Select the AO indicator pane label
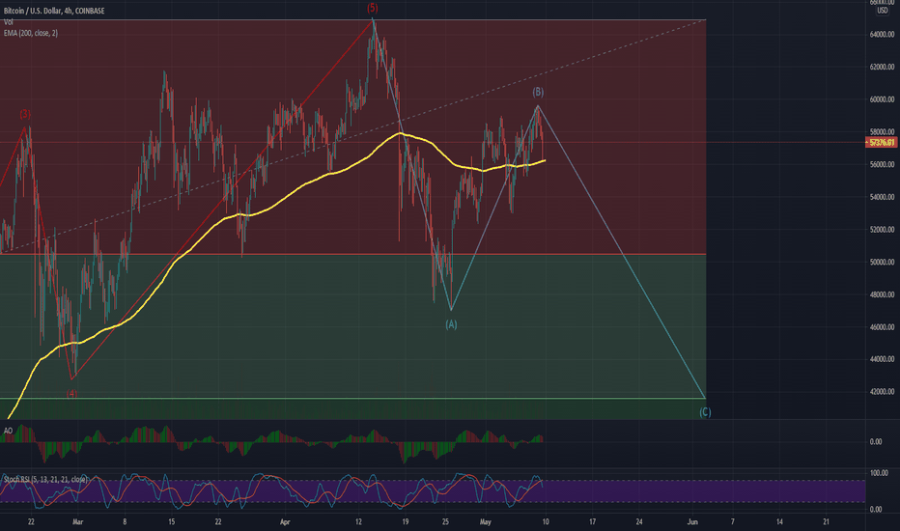Image resolution: width=900 pixels, height=531 pixels. [x=8, y=431]
